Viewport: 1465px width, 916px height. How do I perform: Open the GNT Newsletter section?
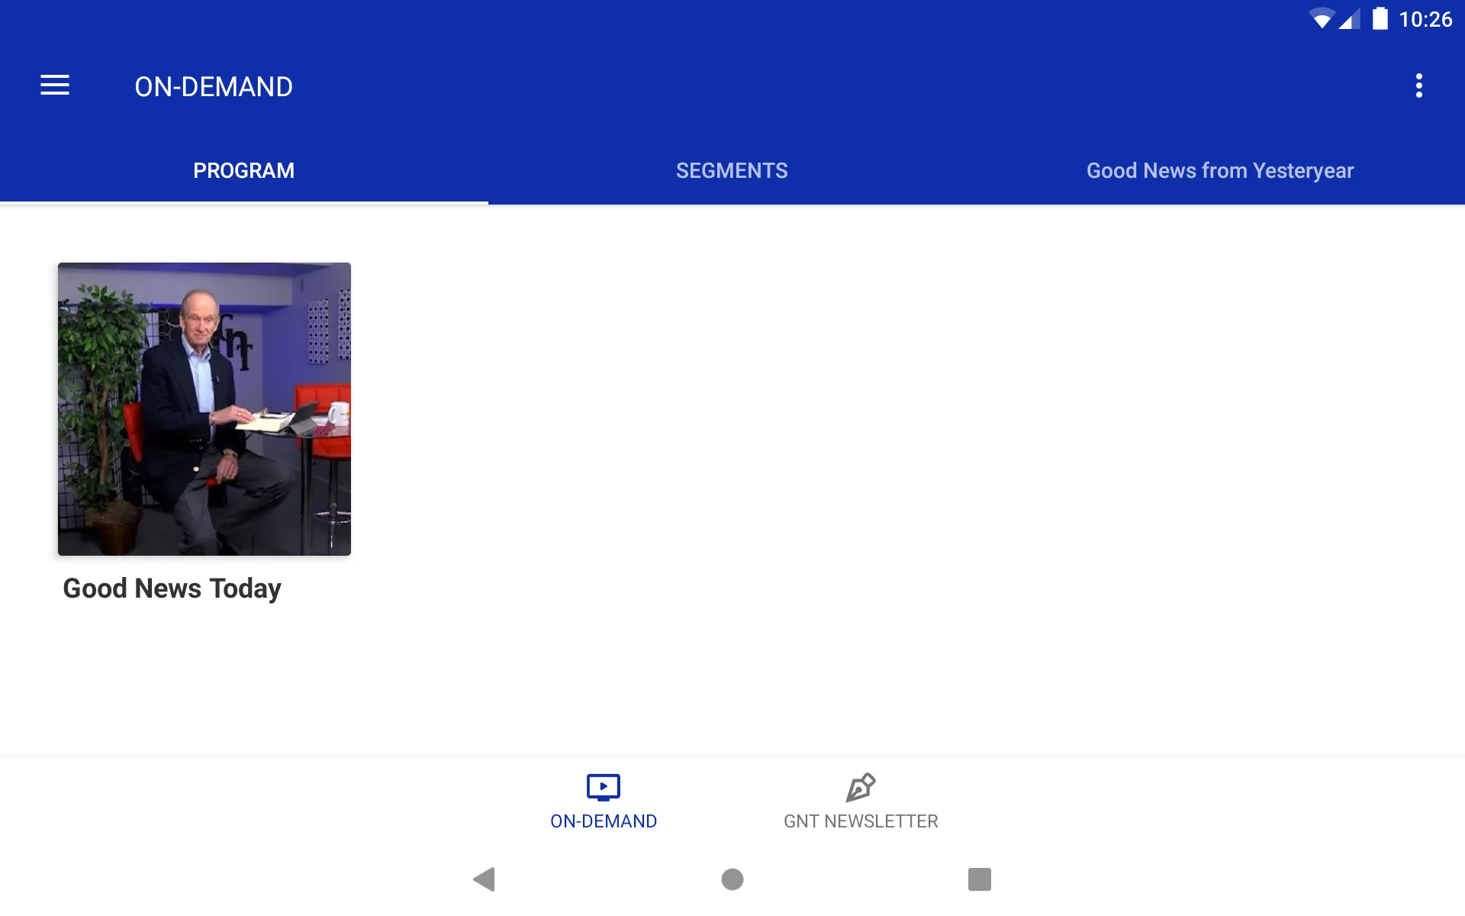pos(860,800)
